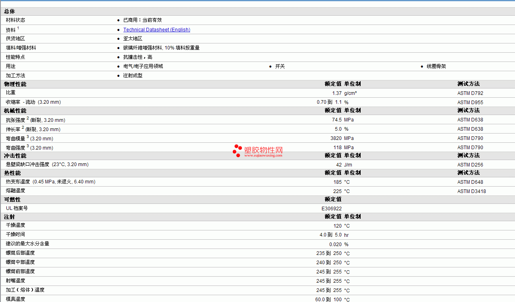Click the '线圈骨架' use entry
The image size is (515, 302).
tap(437, 66)
